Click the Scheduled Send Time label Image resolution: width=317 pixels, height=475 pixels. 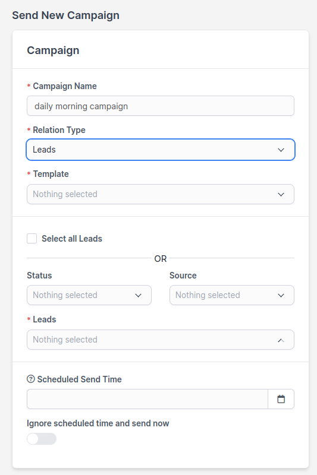point(80,379)
